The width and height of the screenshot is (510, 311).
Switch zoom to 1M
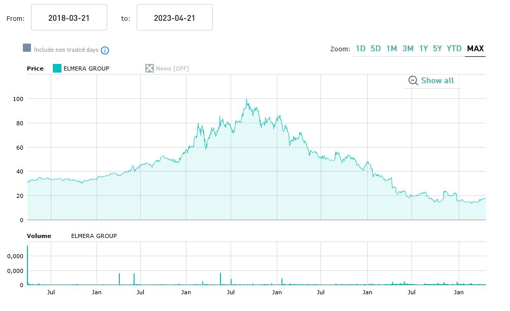[391, 49]
